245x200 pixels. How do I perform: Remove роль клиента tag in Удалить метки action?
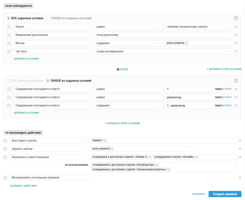point(112,149)
